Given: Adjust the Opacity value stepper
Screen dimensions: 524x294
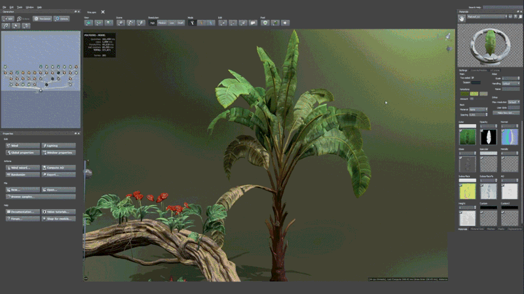Looking at the screenshot, I should click(496, 126).
